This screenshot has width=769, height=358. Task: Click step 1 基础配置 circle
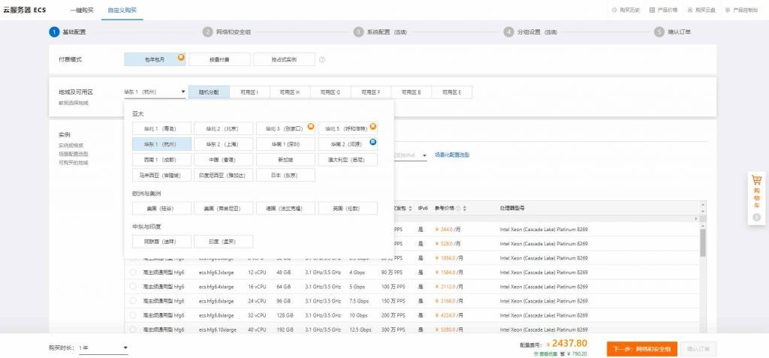click(54, 32)
